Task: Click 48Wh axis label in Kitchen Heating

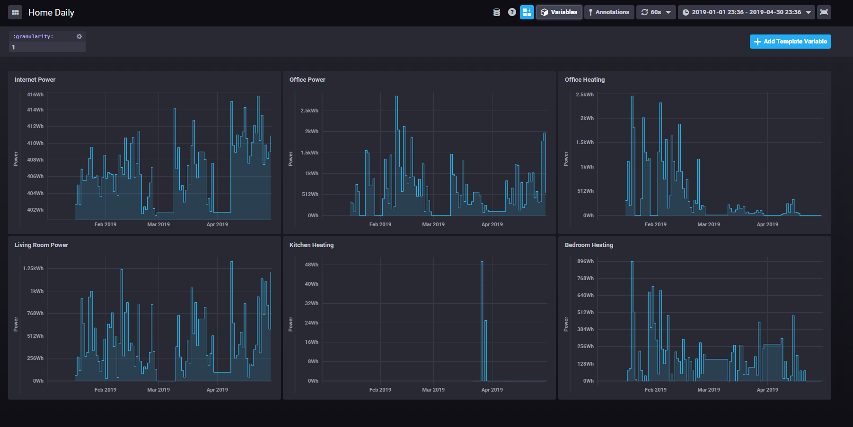Action: (312, 265)
